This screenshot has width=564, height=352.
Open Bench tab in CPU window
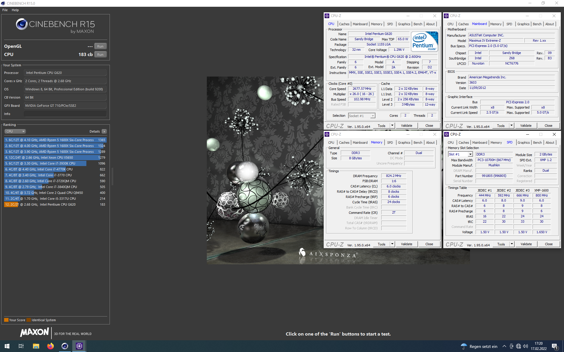pos(418,24)
